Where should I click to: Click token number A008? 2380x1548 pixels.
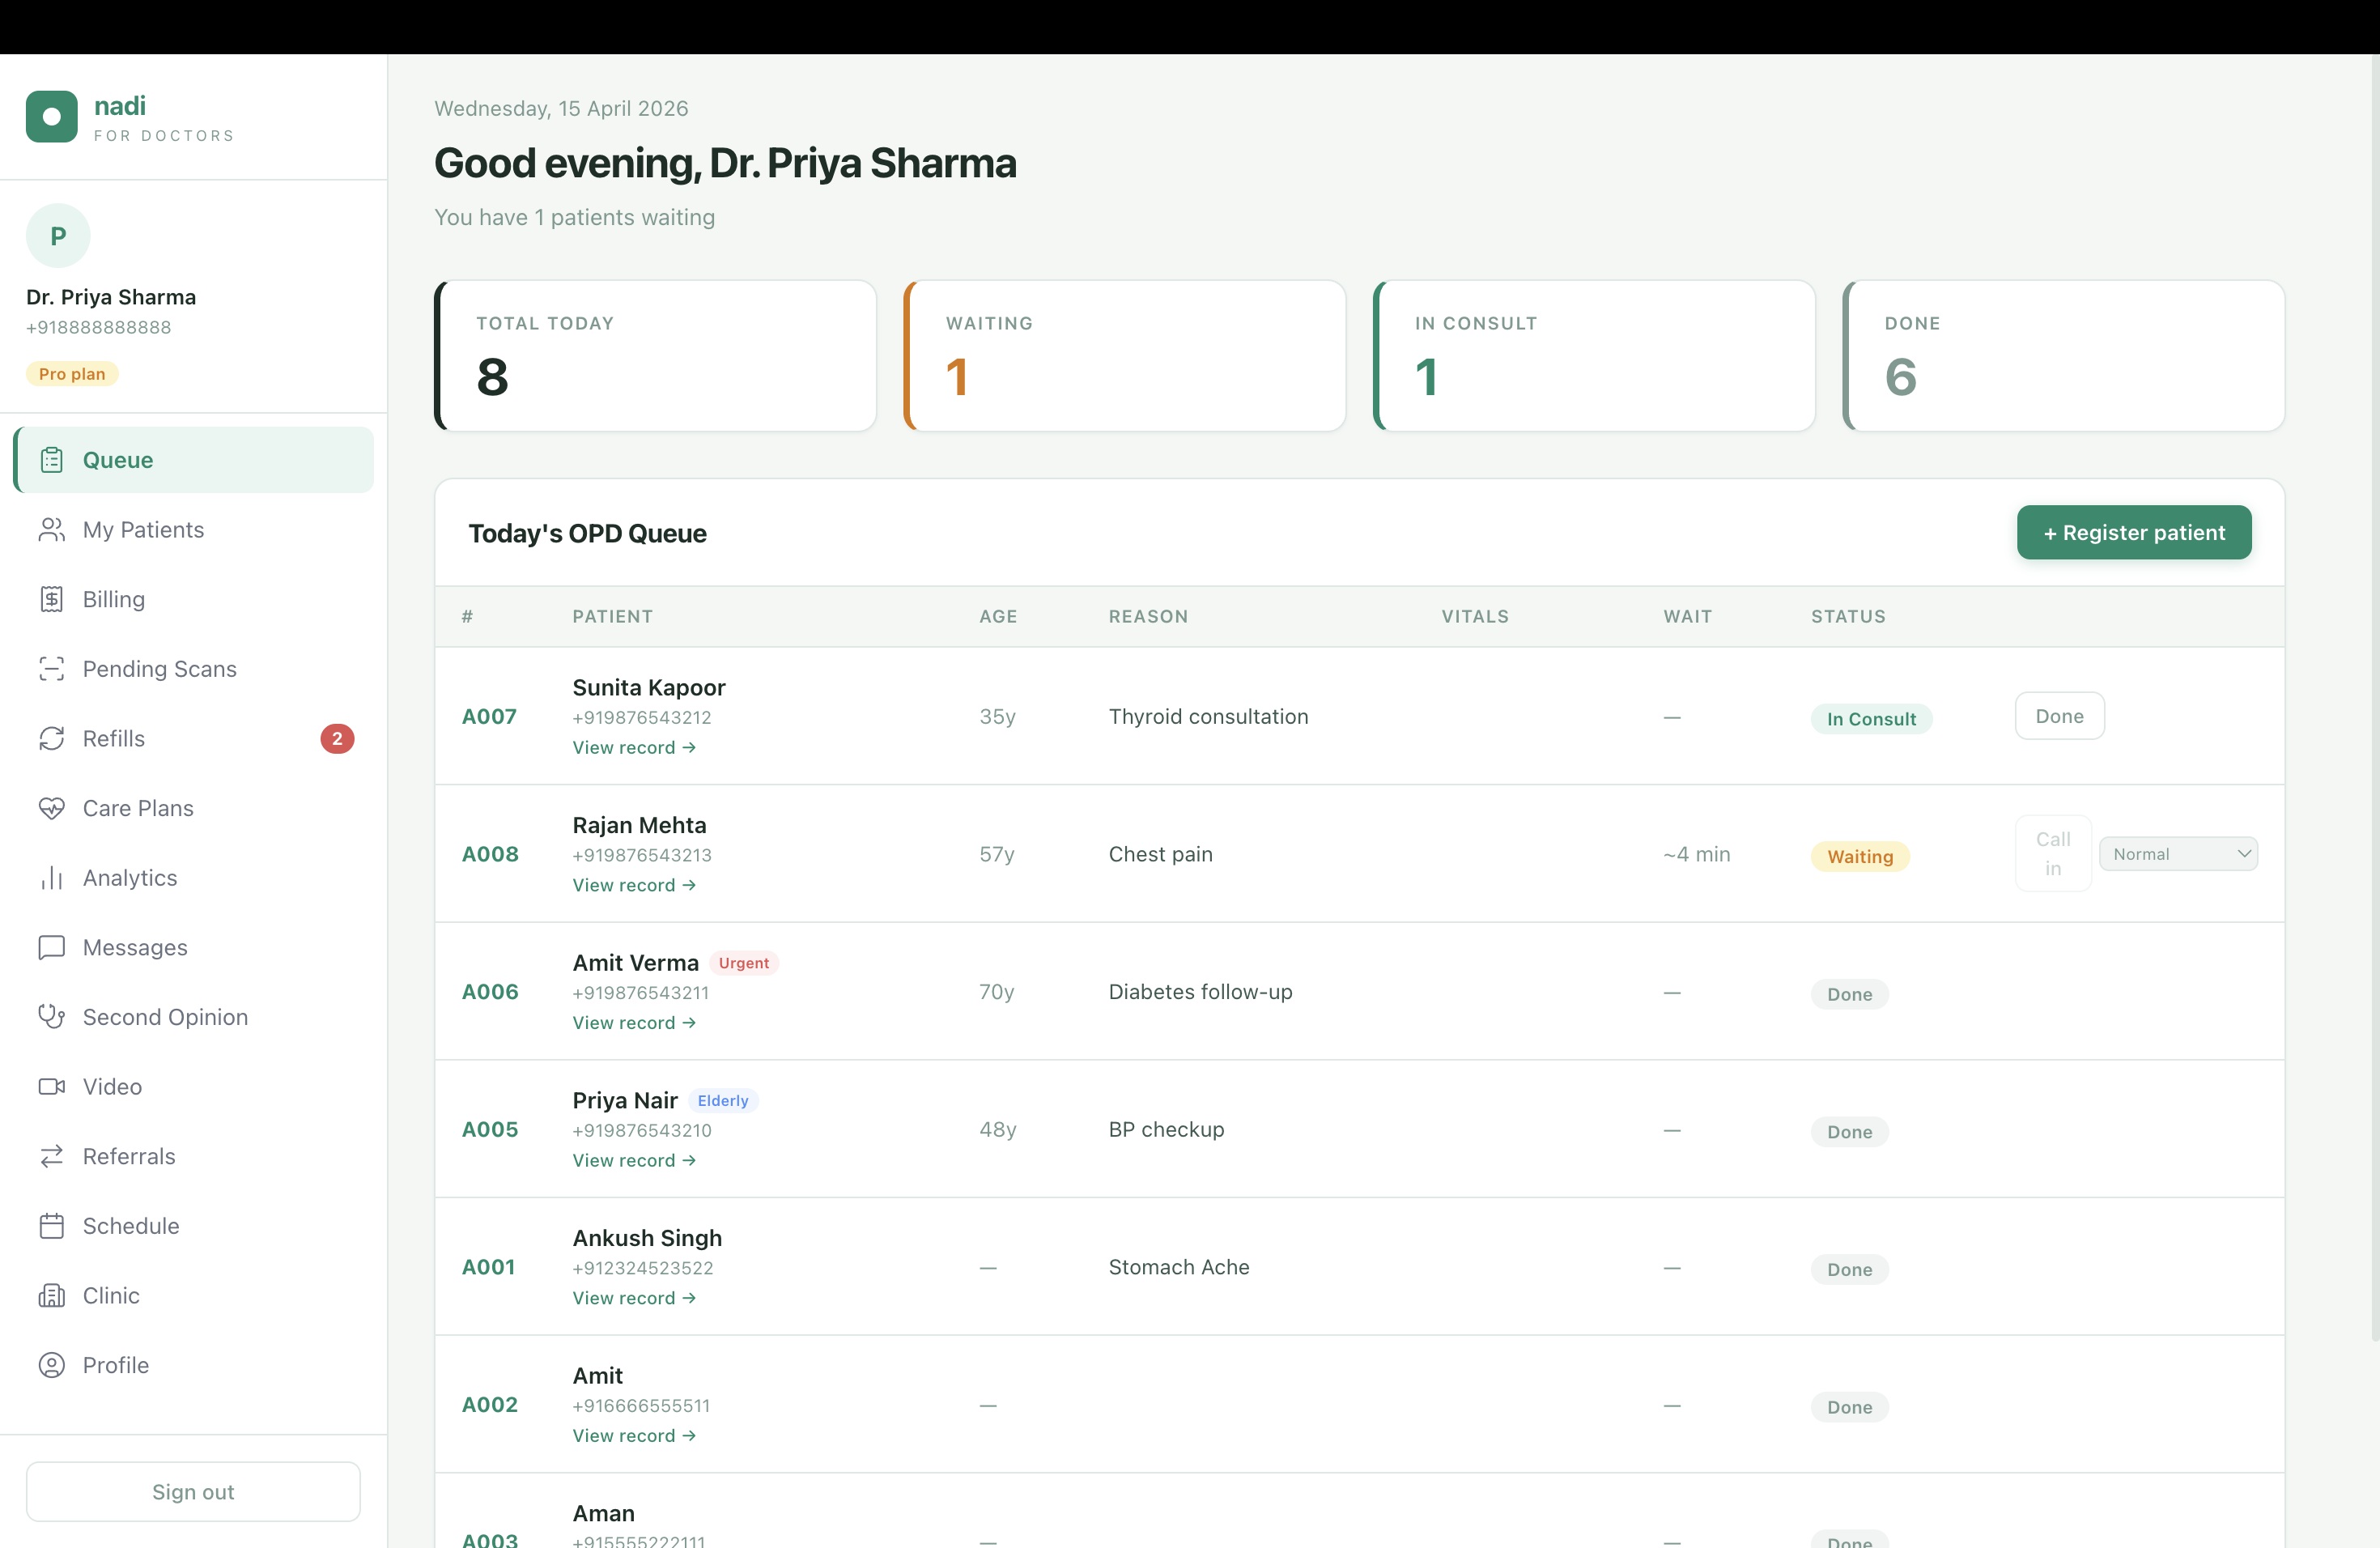[490, 854]
